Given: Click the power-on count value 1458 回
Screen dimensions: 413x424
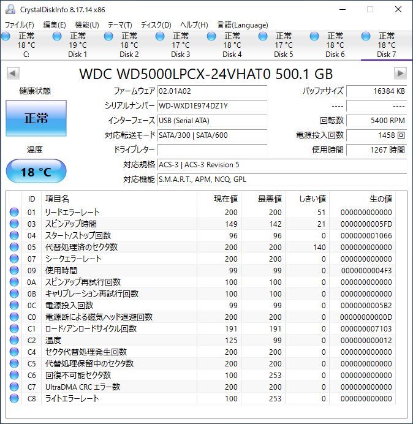Looking at the screenshot, I should coord(376,135).
